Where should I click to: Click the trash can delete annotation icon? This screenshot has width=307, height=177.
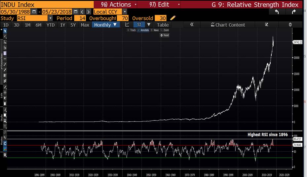coord(5,103)
